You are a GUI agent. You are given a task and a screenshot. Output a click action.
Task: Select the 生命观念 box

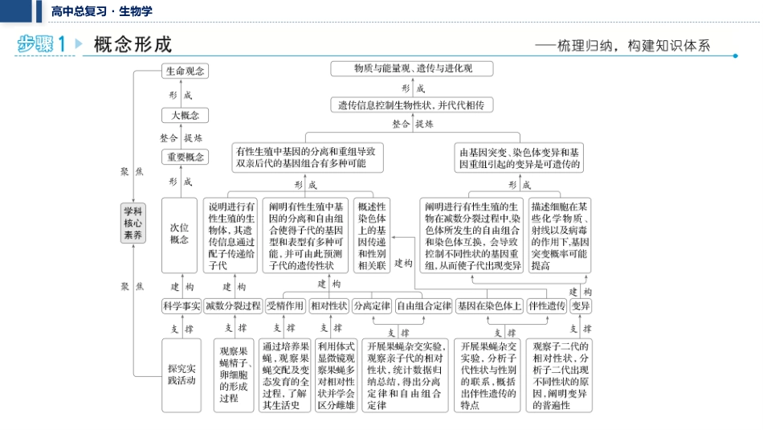(x=185, y=71)
